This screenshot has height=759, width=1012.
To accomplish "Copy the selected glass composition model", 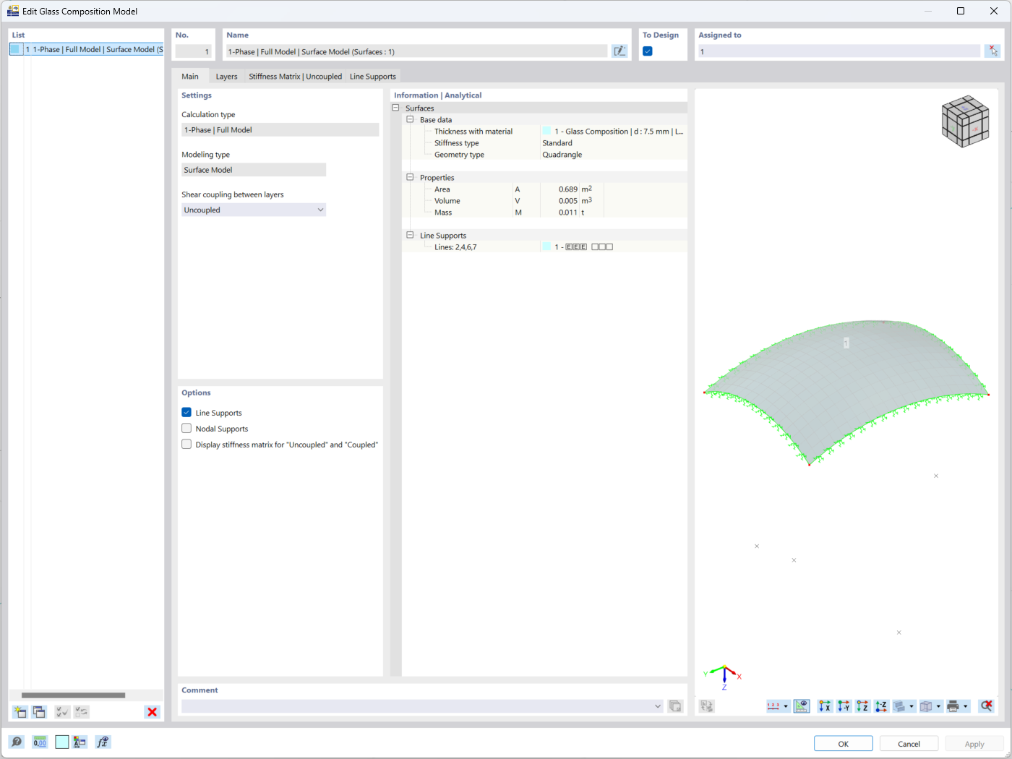I will pos(38,711).
